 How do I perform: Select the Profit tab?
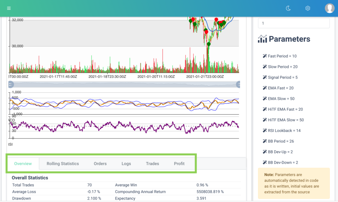(x=179, y=164)
